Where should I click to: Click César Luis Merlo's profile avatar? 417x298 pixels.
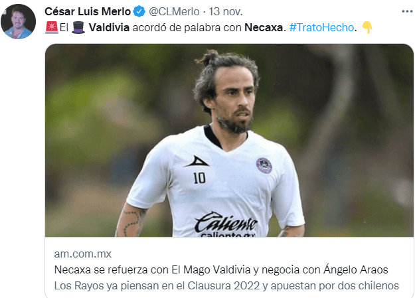tap(19, 21)
